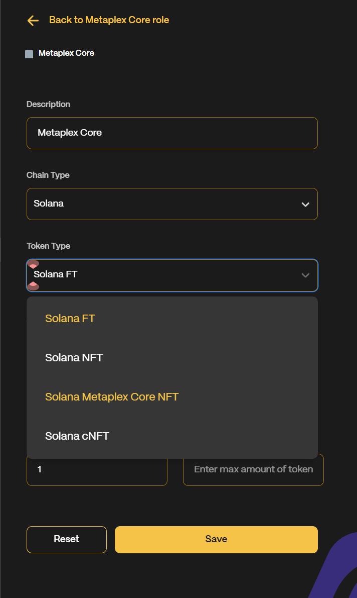Click the Token Type chevron arrow
Screen dimensions: 357x598
point(305,275)
